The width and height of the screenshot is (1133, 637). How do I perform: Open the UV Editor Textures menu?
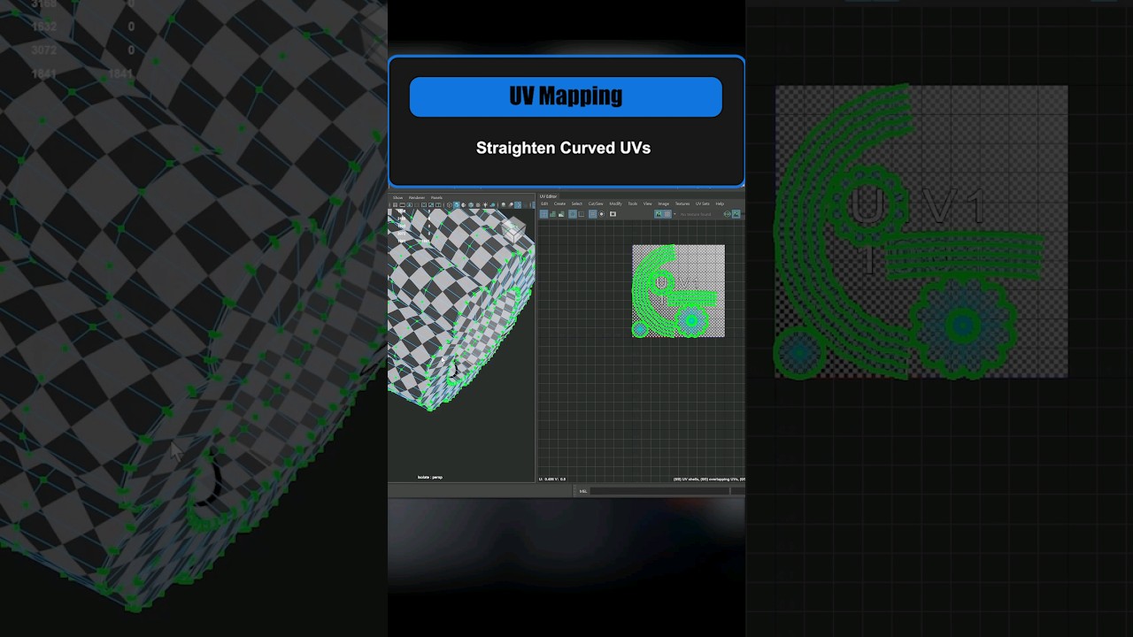(682, 203)
